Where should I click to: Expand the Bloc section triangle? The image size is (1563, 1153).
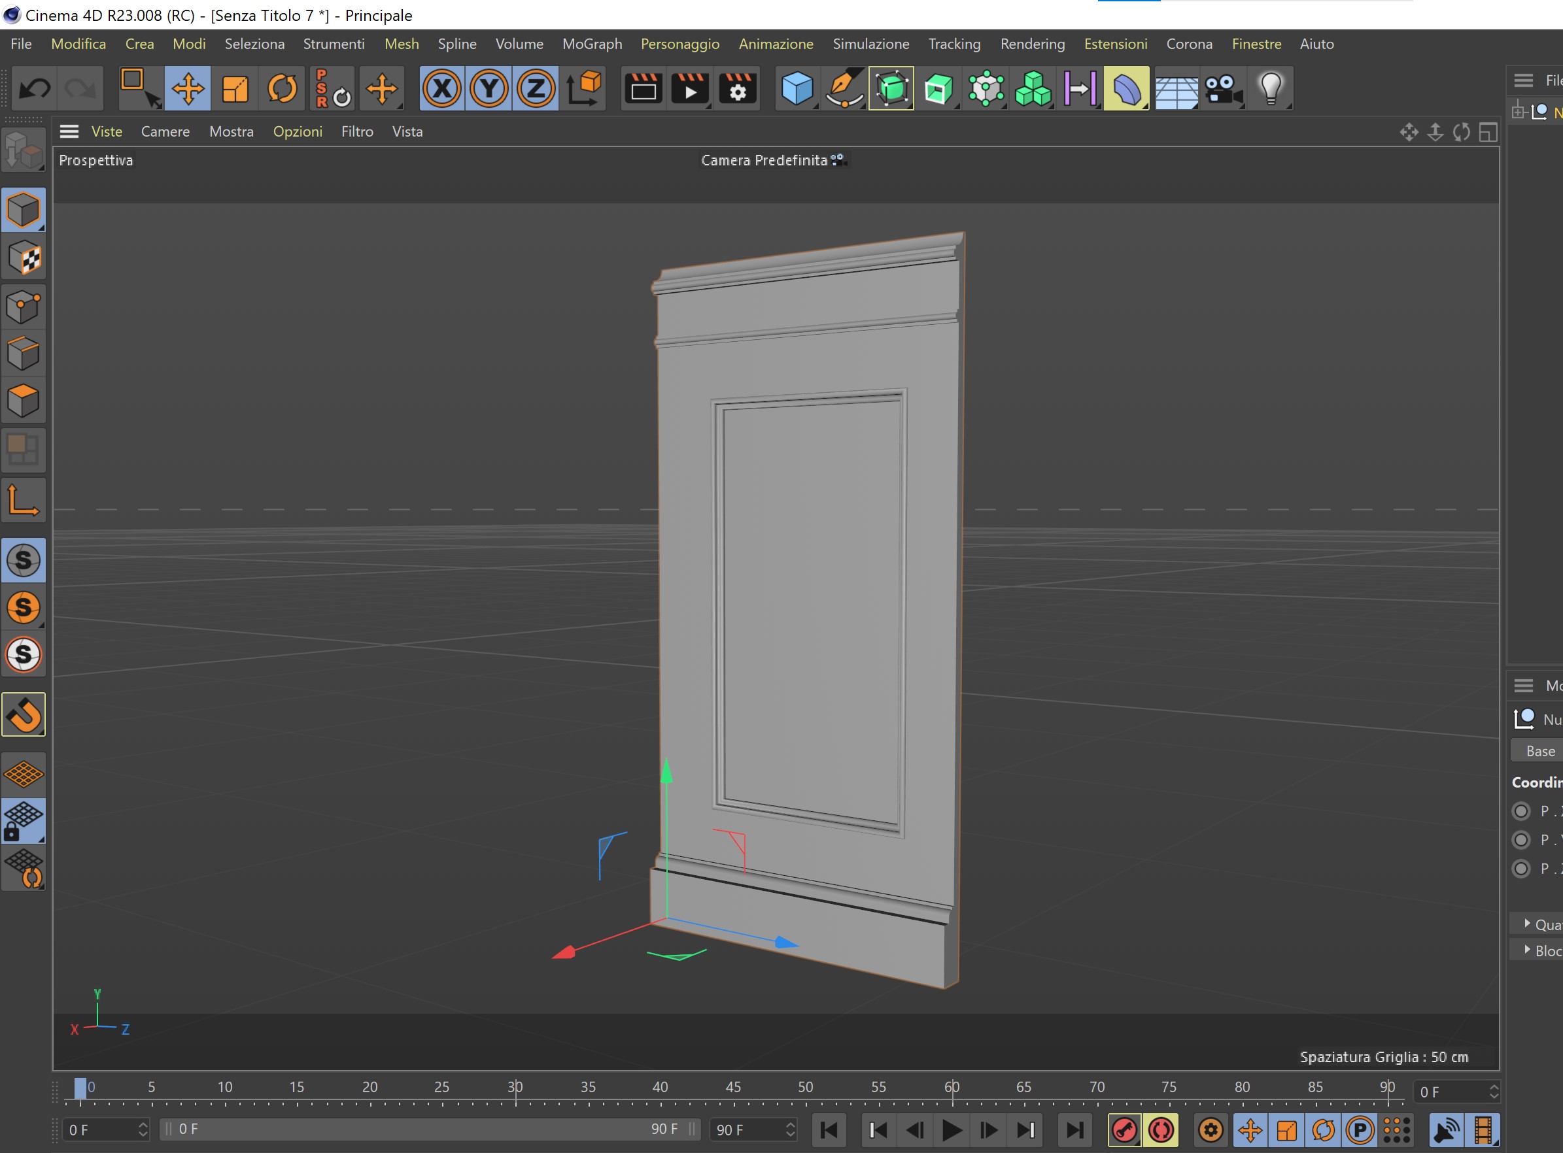[1528, 949]
